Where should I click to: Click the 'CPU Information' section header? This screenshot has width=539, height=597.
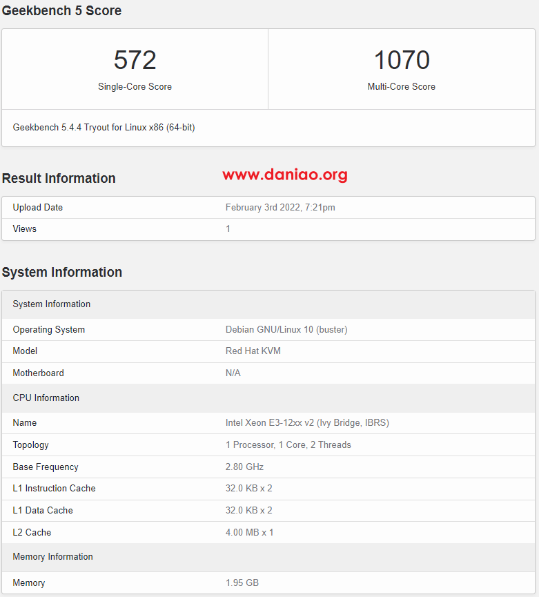click(x=268, y=398)
